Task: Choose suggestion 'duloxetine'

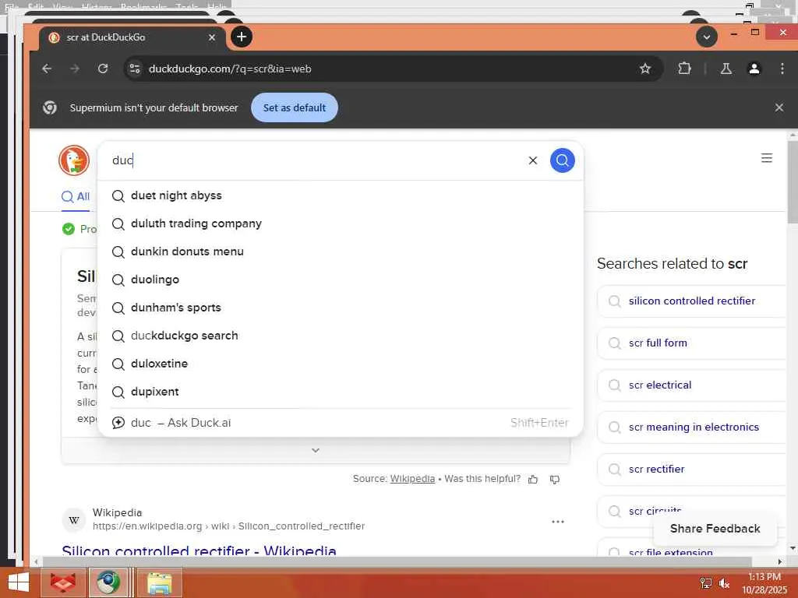Action: click(x=340, y=364)
